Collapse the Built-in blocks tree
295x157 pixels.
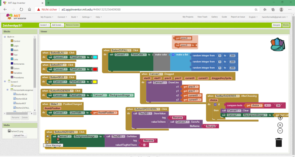click(x=5, y=37)
